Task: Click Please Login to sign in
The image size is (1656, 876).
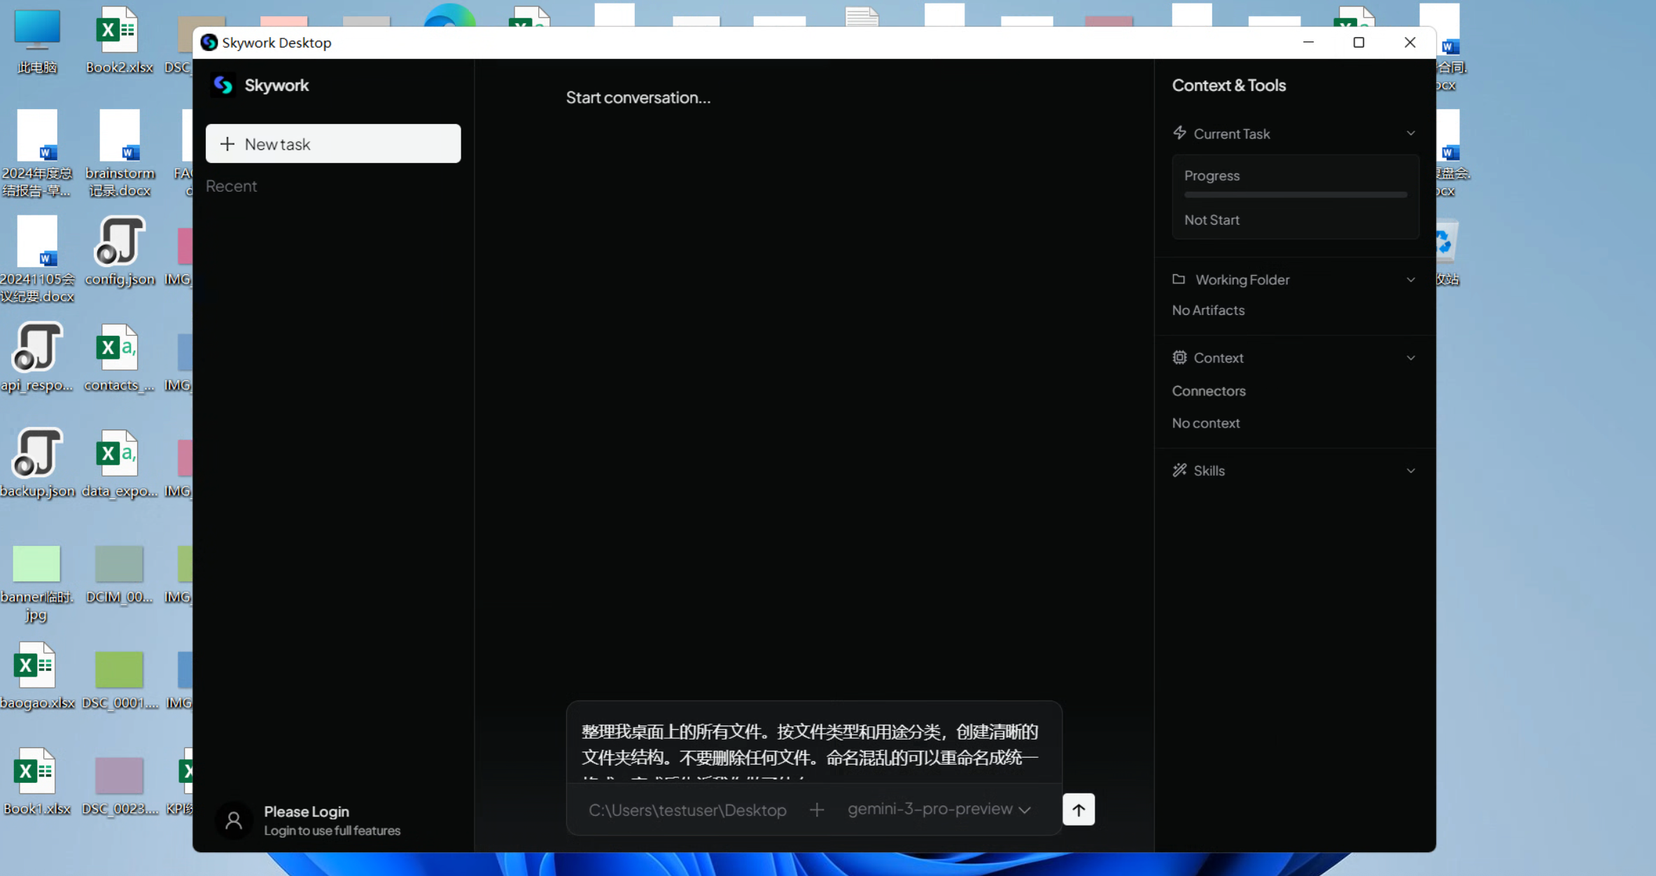Action: click(306, 812)
